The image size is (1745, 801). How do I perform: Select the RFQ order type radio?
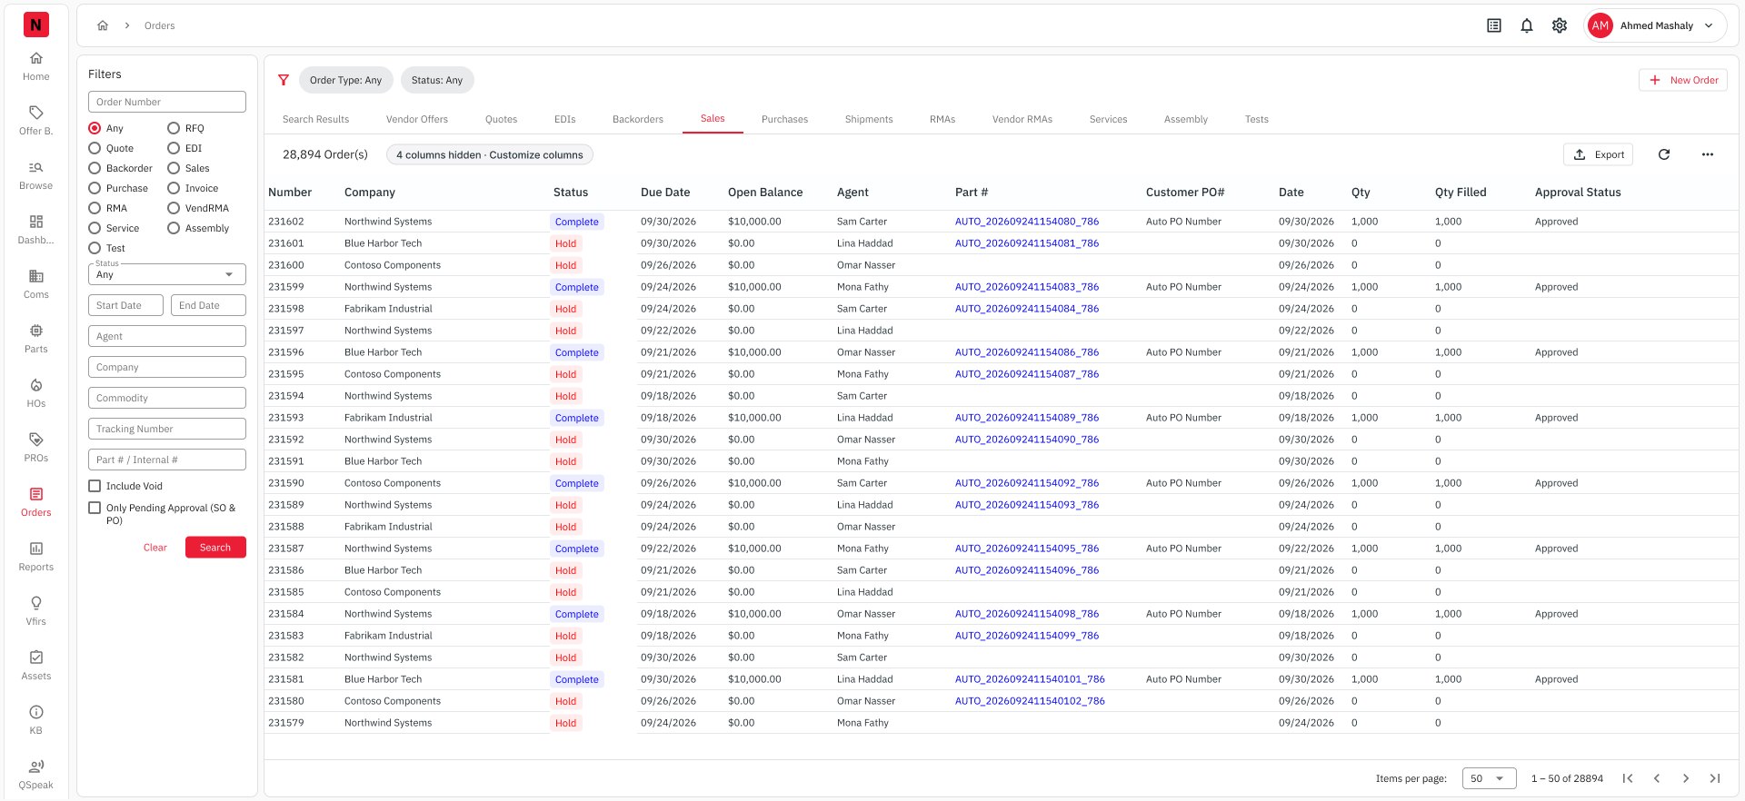coord(174,128)
